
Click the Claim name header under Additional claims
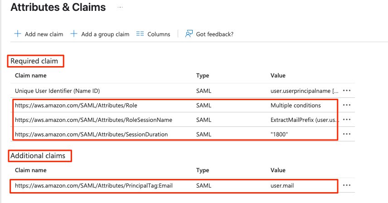click(31, 170)
